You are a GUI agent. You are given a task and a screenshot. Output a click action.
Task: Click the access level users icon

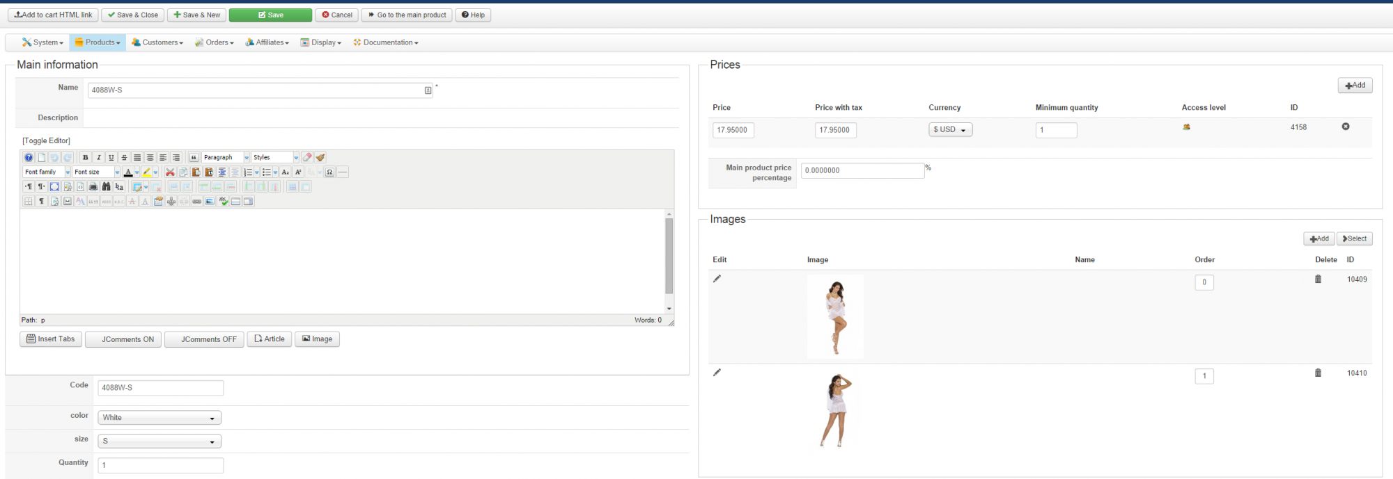pos(1186,127)
